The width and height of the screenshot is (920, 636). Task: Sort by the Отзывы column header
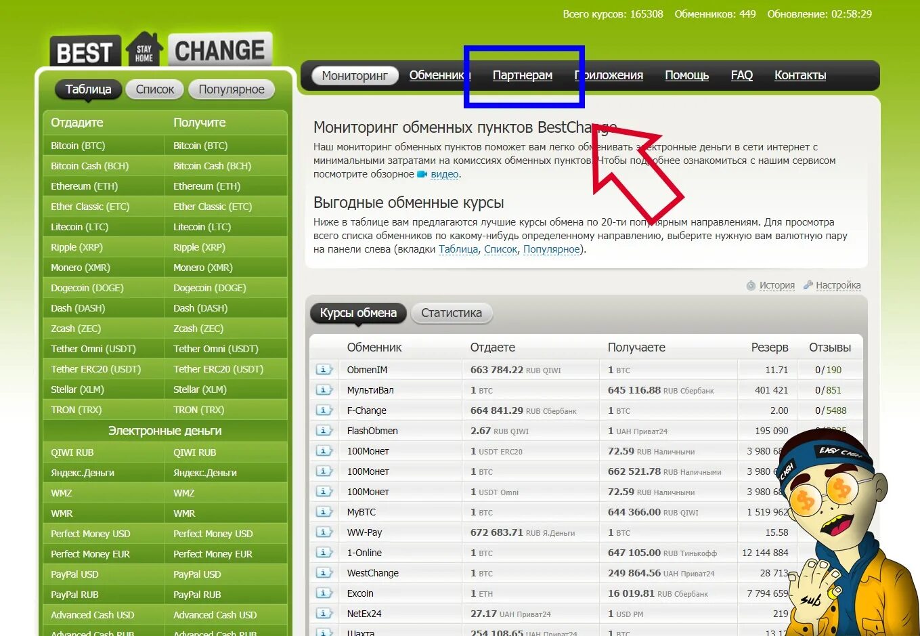coord(830,347)
